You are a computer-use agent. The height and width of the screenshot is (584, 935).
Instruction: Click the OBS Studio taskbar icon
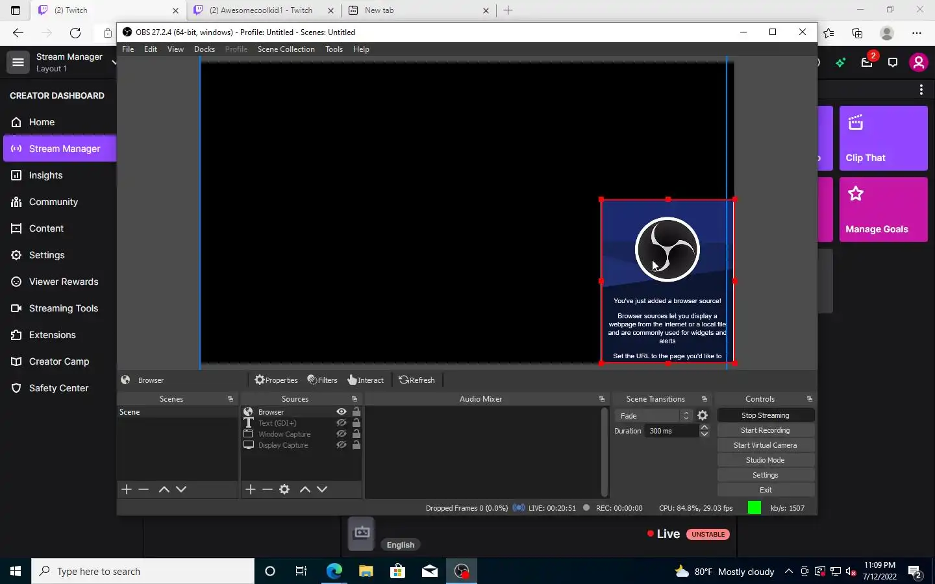[462, 571]
